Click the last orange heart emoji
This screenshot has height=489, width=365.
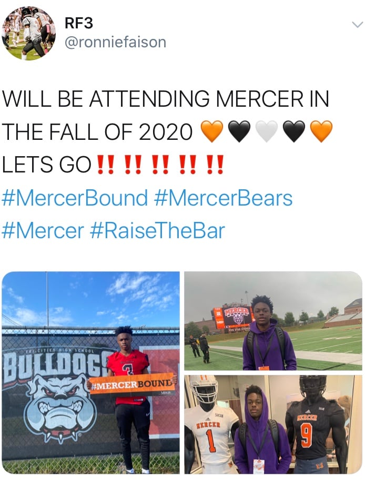(x=321, y=131)
